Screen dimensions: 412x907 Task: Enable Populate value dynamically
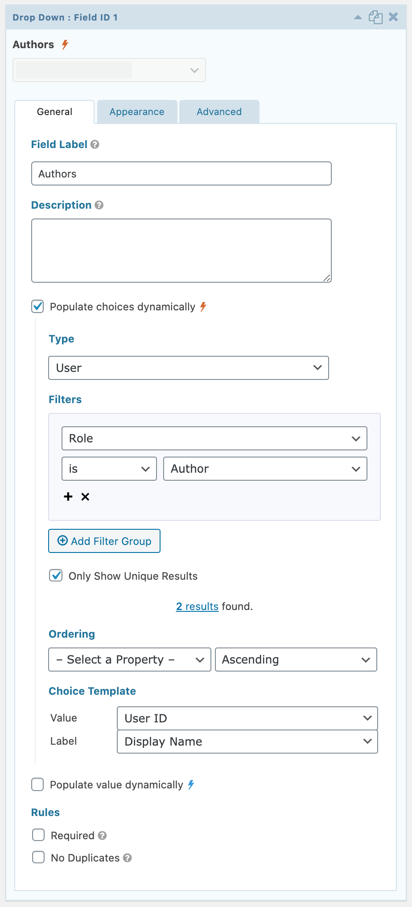(38, 784)
